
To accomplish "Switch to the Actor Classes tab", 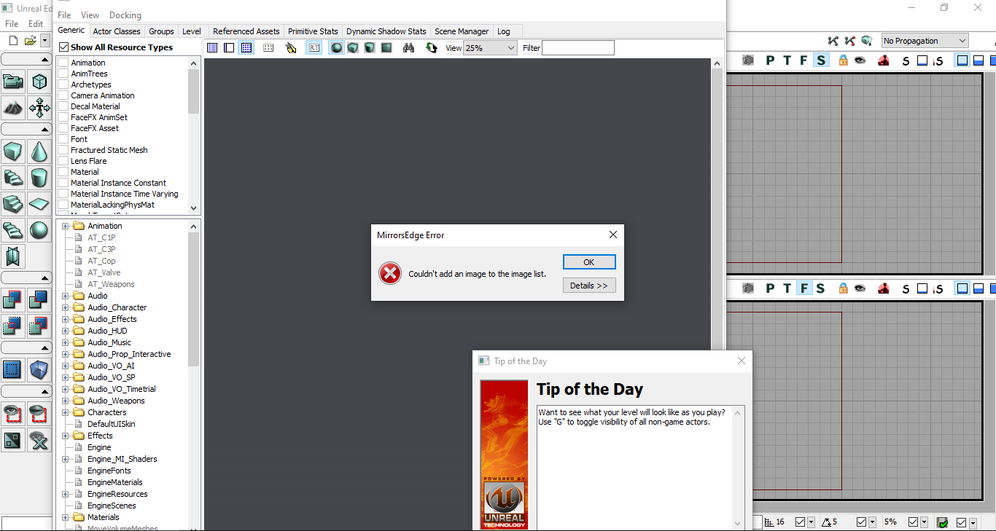I will pos(117,31).
